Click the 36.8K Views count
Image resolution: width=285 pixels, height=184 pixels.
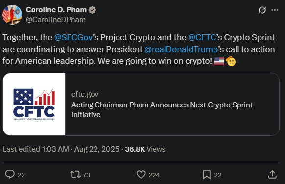point(145,149)
